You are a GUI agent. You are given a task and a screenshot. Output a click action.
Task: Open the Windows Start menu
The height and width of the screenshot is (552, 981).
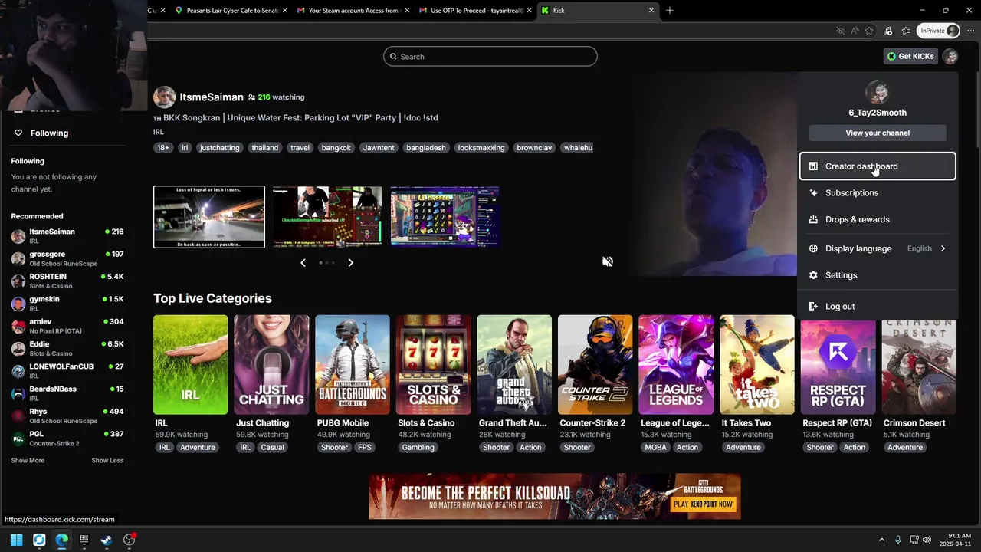[x=16, y=540]
